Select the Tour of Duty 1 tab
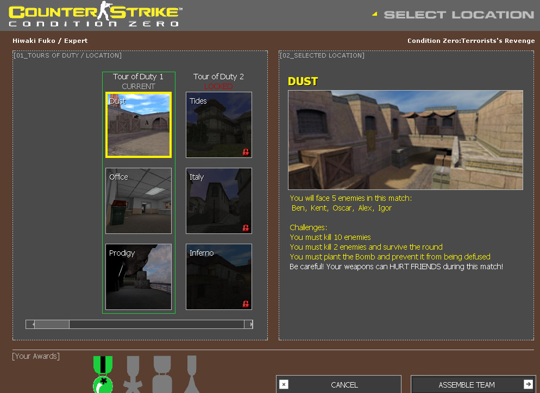Viewport: 540px width, 393px height. (x=138, y=77)
